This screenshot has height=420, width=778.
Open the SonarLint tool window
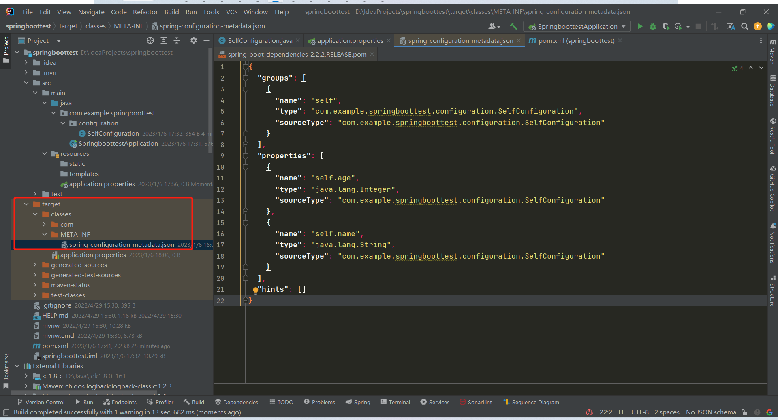[476, 402]
